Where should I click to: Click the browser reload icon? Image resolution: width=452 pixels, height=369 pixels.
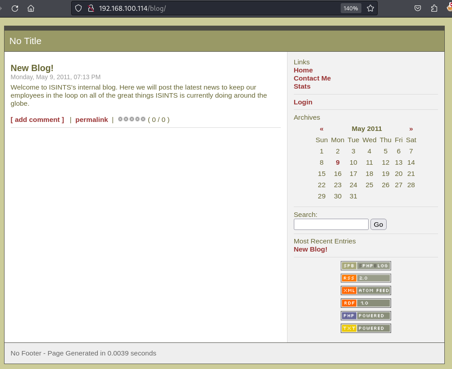(x=15, y=8)
